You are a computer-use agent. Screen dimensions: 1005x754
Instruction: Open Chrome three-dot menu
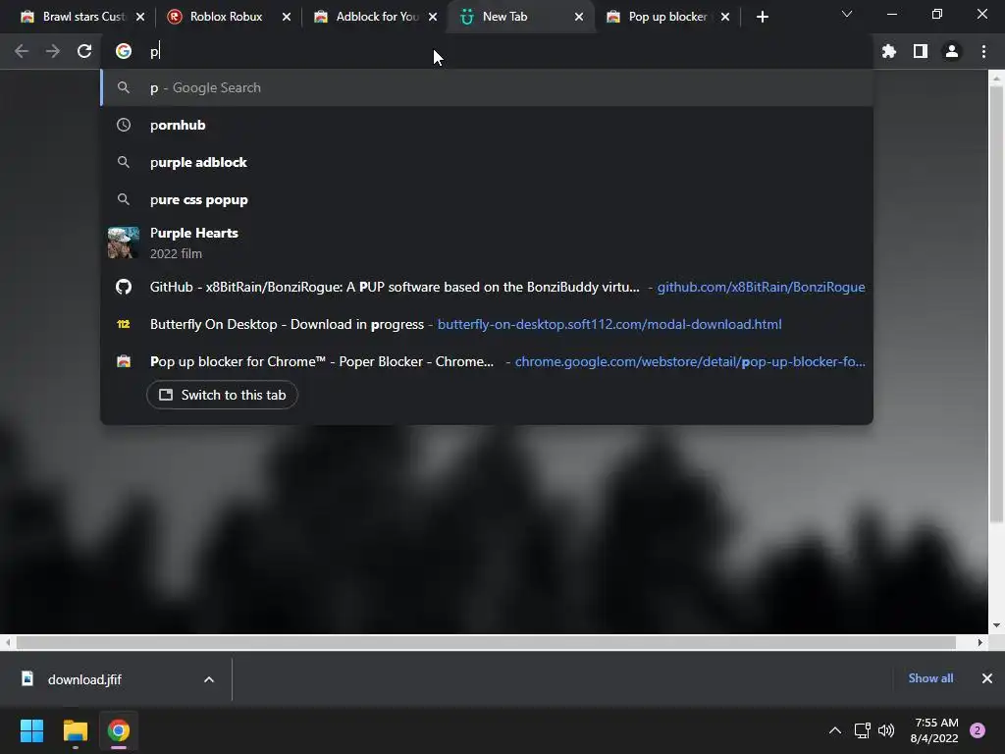[x=983, y=51]
